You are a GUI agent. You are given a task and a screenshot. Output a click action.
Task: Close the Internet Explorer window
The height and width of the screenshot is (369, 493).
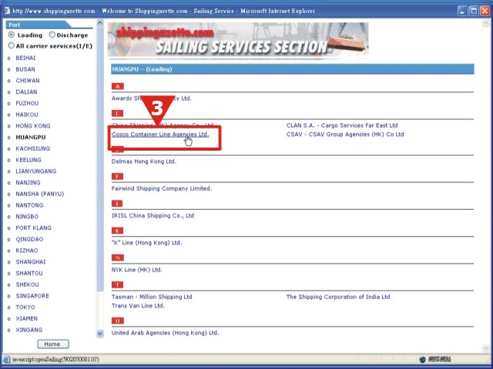click(x=485, y=11)
